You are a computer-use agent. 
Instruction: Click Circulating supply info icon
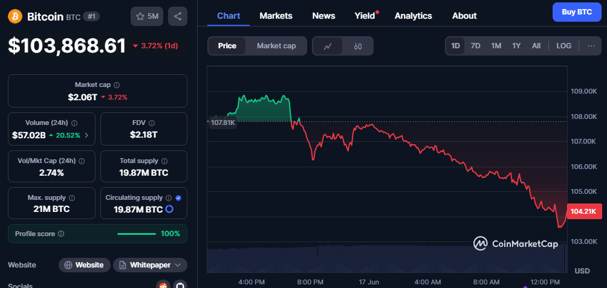click(x=169, y=198)
